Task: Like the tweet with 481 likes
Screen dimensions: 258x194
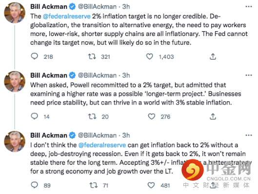Action: [x=151, y=185]
